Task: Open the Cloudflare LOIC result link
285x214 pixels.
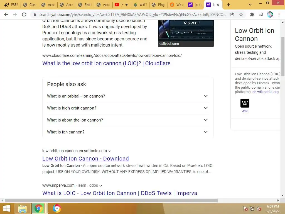Action: pos(106,63)
